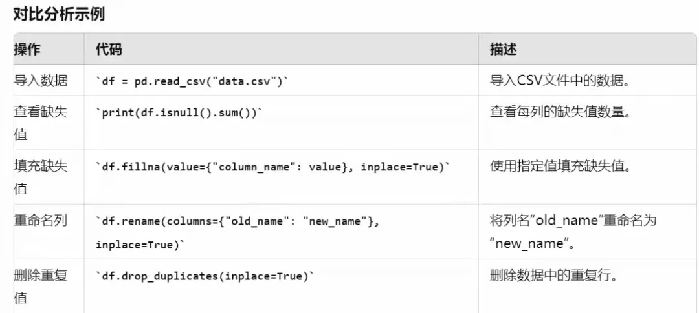Click the df.rename code snippet
The height and width of the screenshot is (313, 699).
point(237,221)
